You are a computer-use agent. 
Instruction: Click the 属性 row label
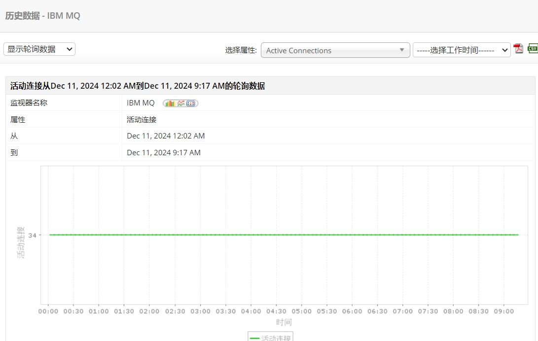(x=18, y=120)
